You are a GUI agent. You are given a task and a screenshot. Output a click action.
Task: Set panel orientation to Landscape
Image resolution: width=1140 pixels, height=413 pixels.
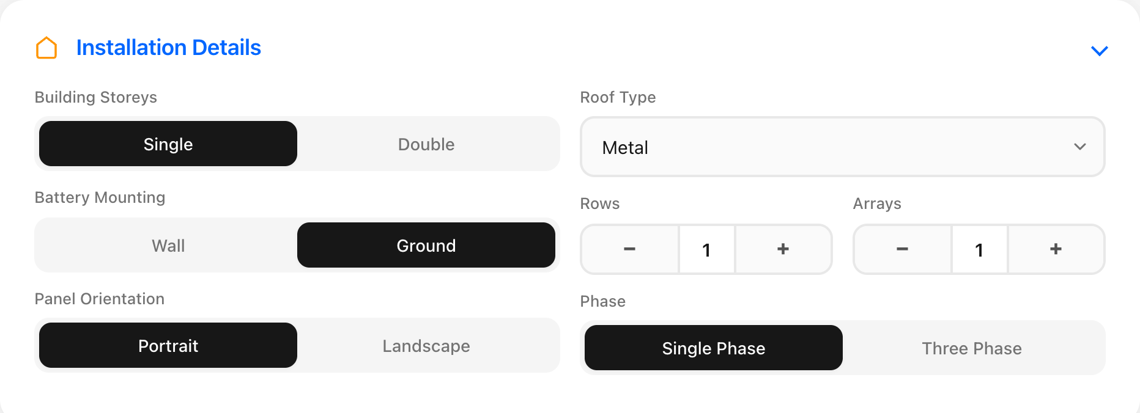pyautogui.click(x=426, y=346)
